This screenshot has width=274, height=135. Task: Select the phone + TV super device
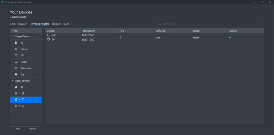pyautogui.click(x=20, y=100)
